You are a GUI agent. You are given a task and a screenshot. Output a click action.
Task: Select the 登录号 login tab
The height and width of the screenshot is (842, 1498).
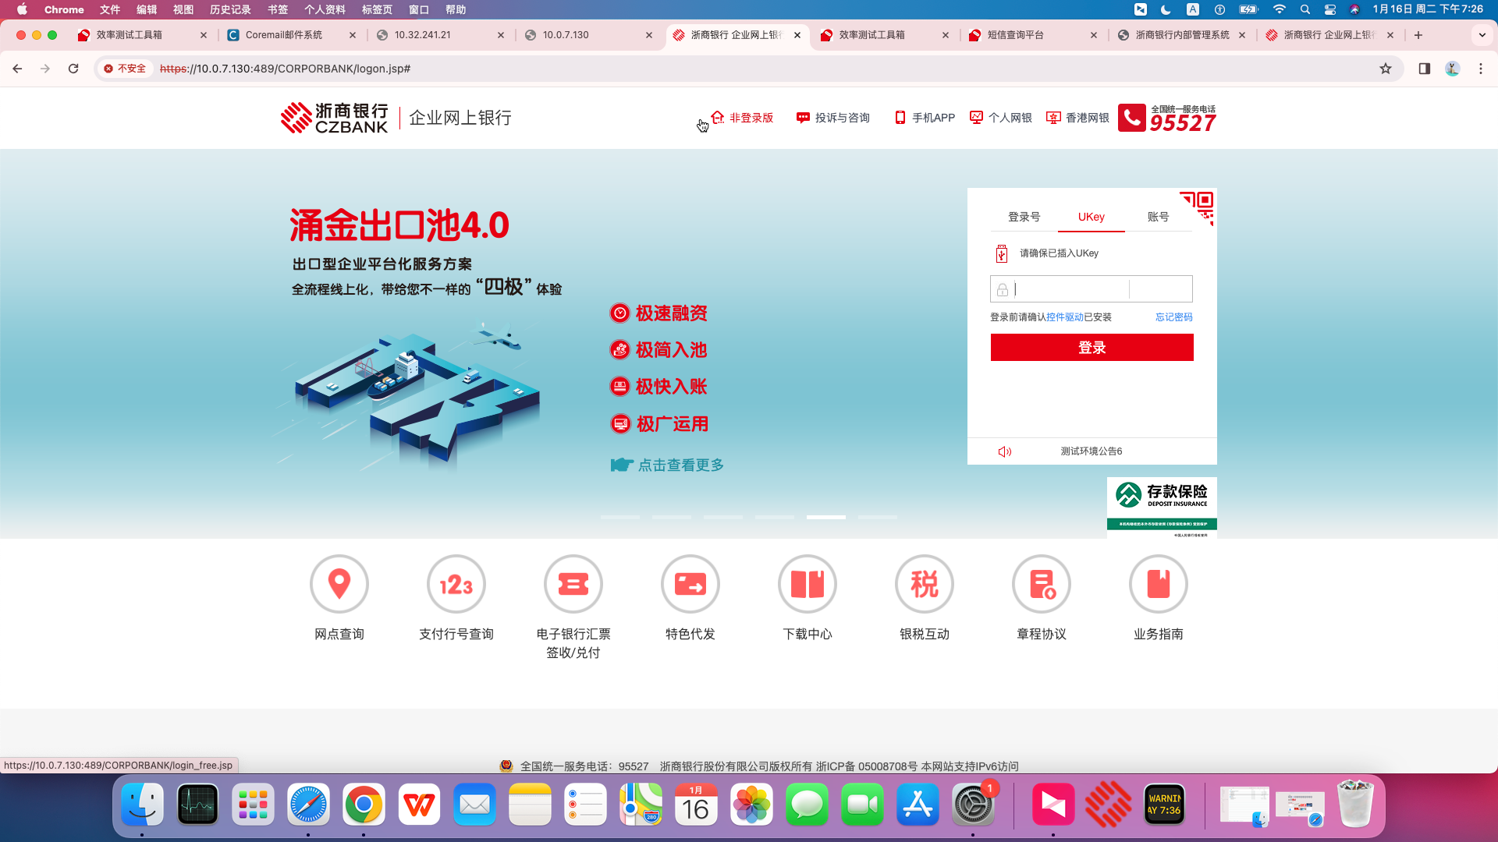pos(1024,217)
